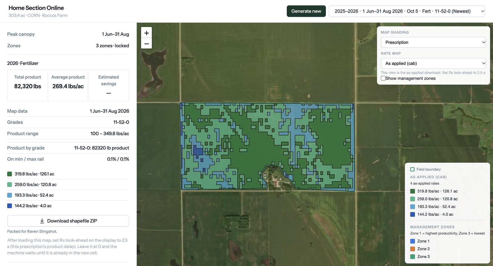Zoom in on the map

(x=146, y=33)
